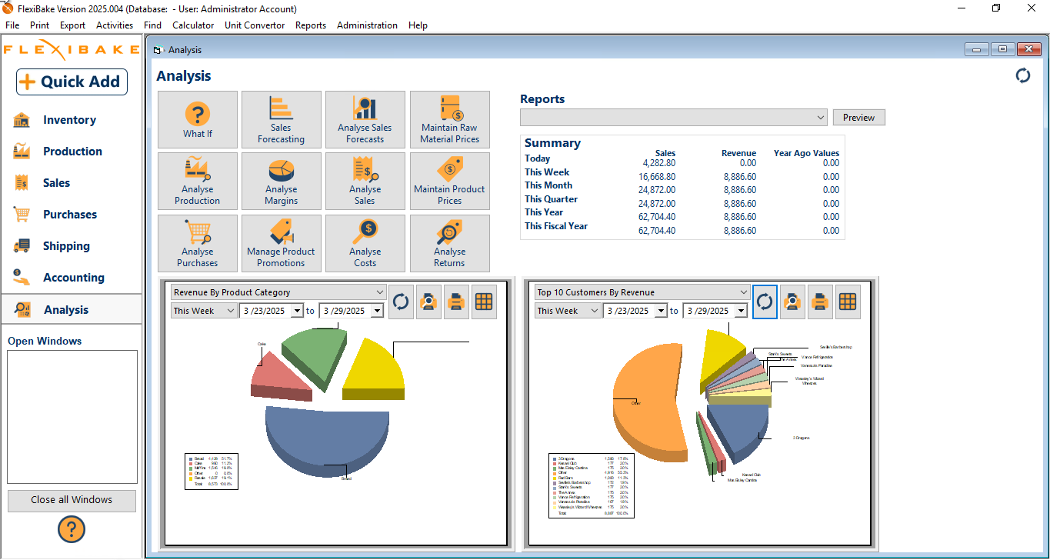Expand the Top 10 Customers By Revenue dropdown

(743, 292)
